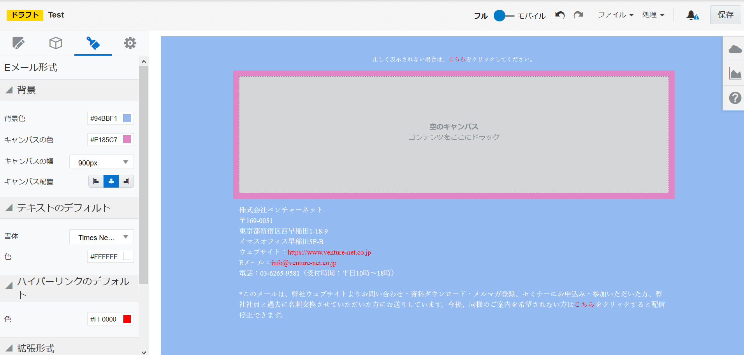Image resolution: width=744 pixels, height=355 pixels.
Task: Click the info@venture-net.co.jp email link
Action: pyautogui.click(x=304, y=263)
